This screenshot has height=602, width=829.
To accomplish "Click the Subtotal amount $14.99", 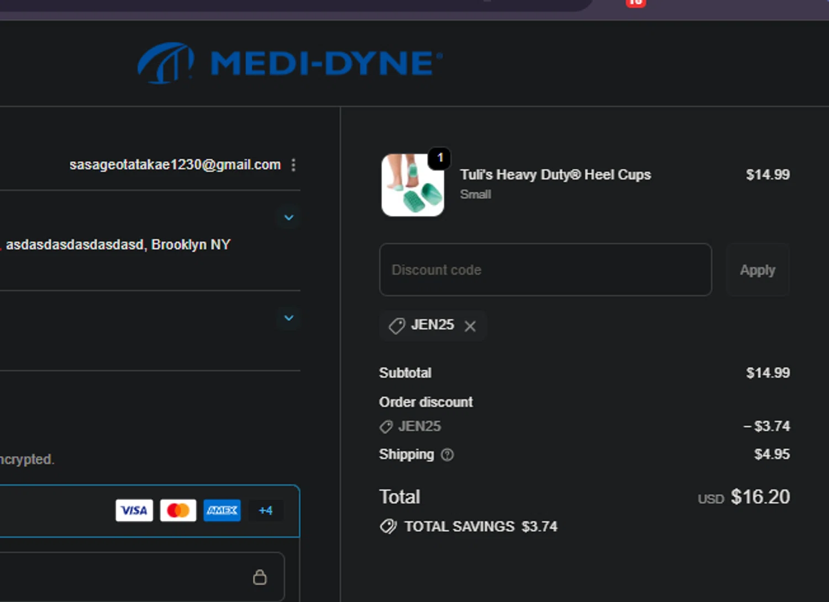I will (768, 373).
